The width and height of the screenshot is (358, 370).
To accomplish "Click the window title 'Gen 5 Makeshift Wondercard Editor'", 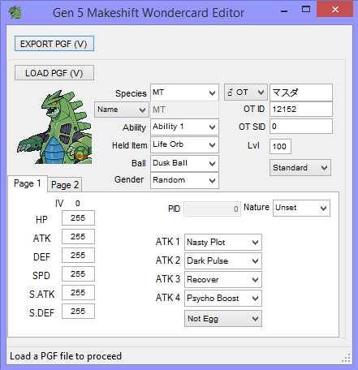I will 149,13.
